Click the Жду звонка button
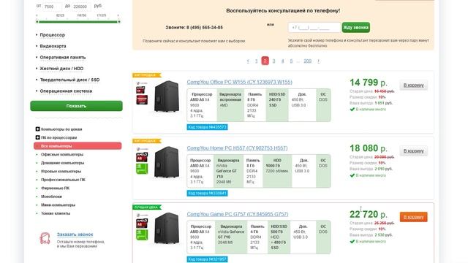Screen dimensions: 468x263 coord(356,28)
